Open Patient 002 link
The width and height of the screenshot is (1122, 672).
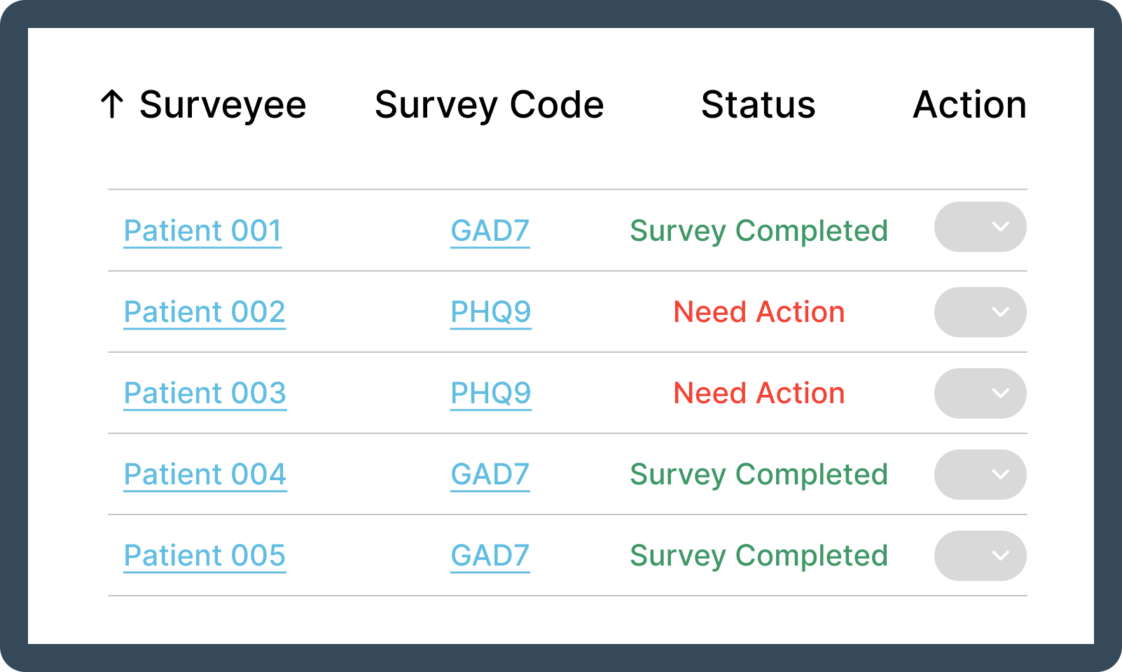coord(205,312)
